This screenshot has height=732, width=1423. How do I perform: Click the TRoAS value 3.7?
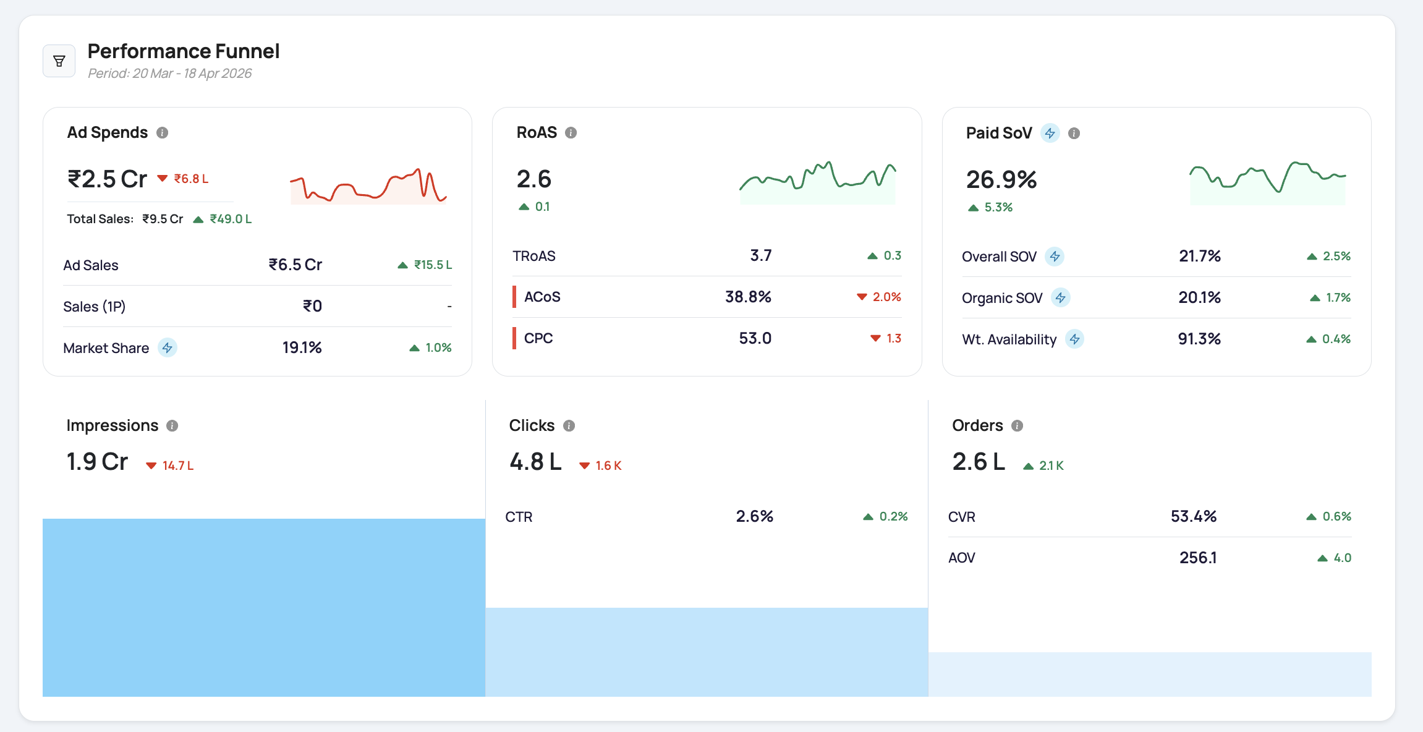tap(761, 255)
